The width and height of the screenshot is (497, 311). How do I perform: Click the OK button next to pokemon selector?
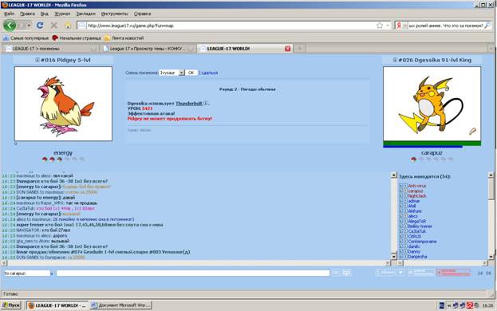[191, 73]
